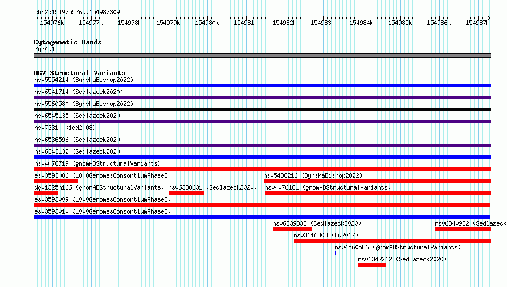Select the red bar under esv3593009
This screenshot has width=507, height=287.
click(262, 205)
